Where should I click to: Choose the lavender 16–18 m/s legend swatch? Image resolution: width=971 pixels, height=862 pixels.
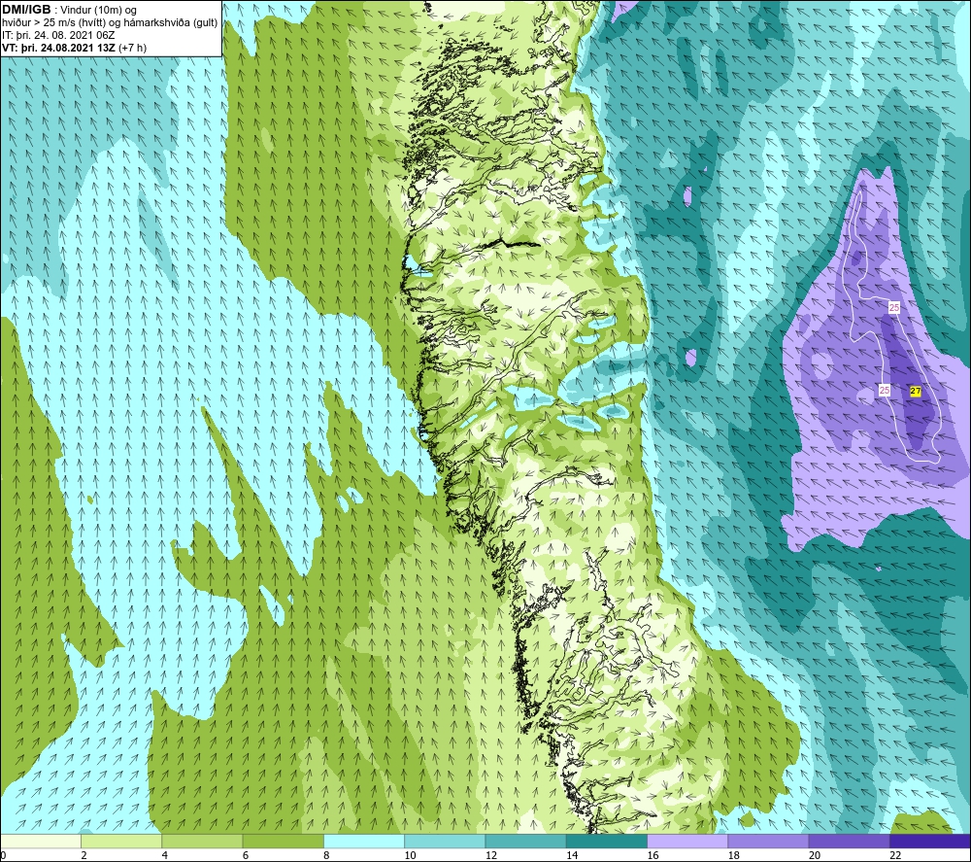pos(687,841)
